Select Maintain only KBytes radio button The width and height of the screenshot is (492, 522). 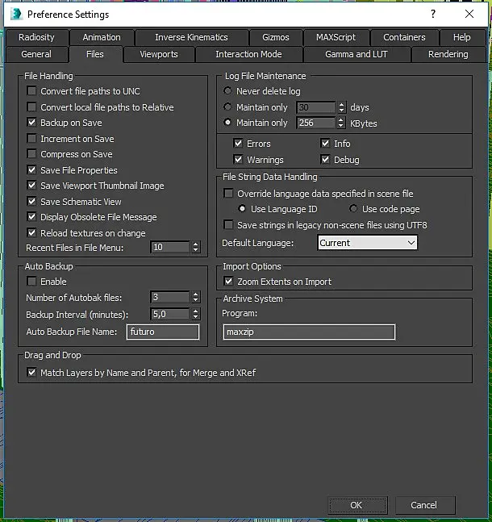pyautogui.click(x=227, y=123)
